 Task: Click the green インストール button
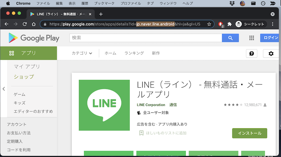pos(249,133)
